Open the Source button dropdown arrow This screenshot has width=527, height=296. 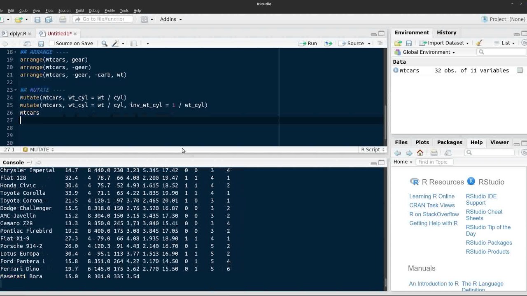point(369,44)
